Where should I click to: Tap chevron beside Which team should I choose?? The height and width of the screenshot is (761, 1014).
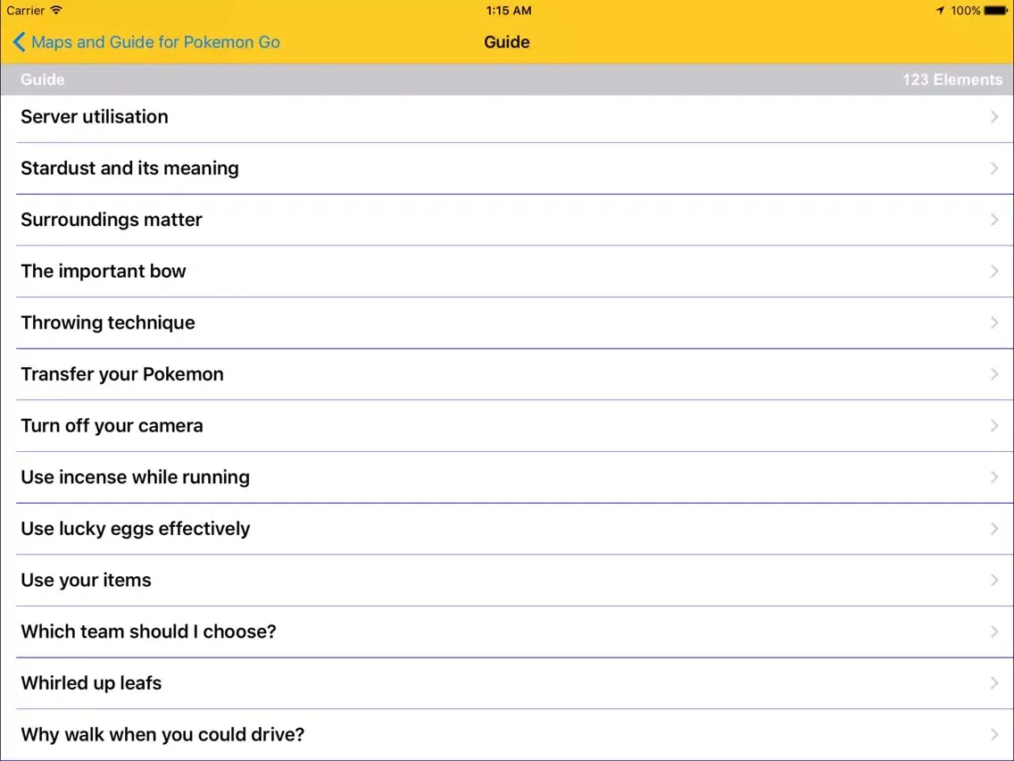pos(993,631)
